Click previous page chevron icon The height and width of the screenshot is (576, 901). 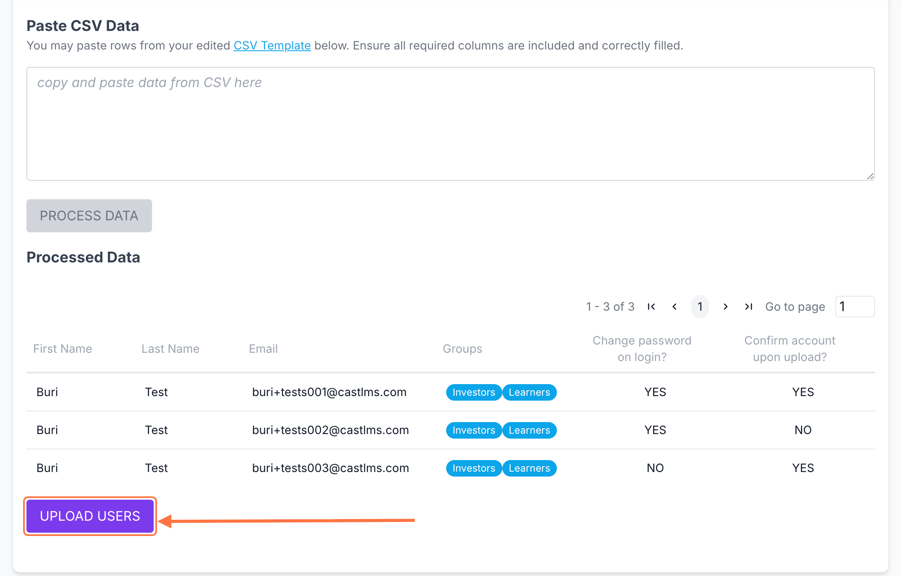pyautogui.click(x=675, y=307)
